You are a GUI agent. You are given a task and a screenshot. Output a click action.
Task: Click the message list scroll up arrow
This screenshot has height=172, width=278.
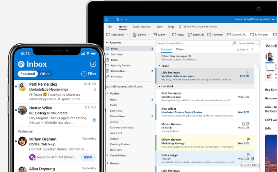[257, 65]
